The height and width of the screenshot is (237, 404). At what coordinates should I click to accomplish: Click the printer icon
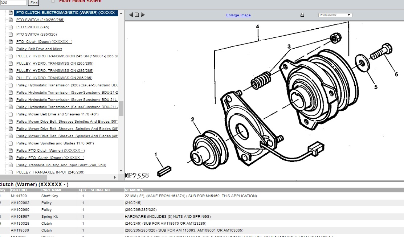click(302, 15)
